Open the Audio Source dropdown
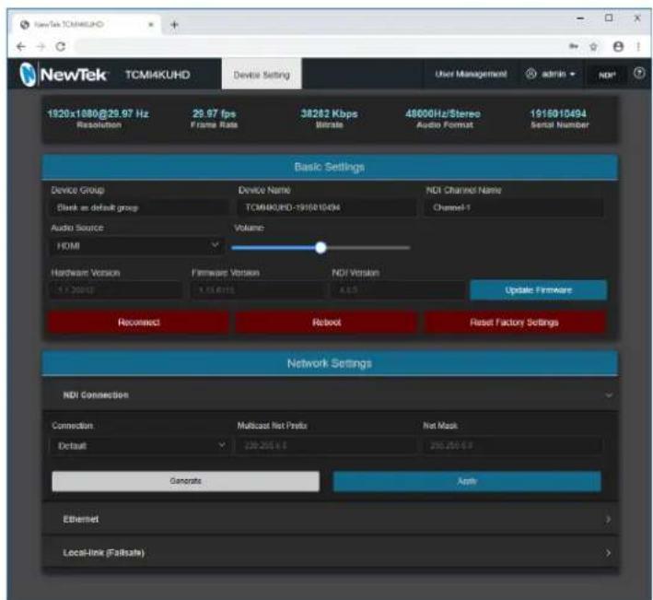This screenshot has height=600, width=653. (x=137, y=246)
